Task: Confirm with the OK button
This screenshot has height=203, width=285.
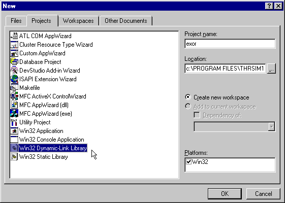Action: click(225, 194)
